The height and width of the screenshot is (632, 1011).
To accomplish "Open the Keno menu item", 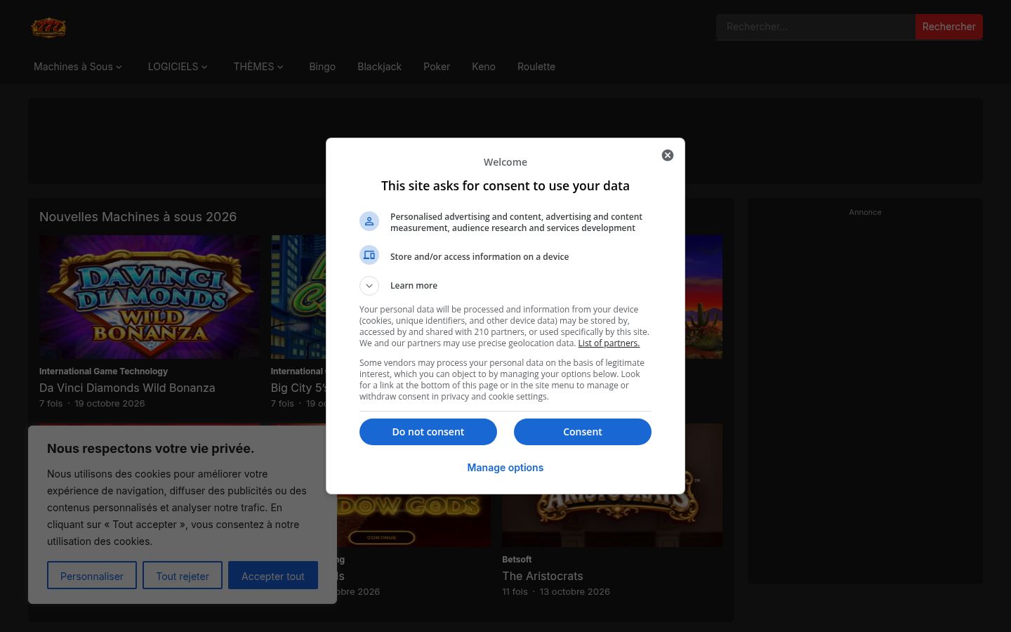I will pyautogui.click(x=484, y=67).
